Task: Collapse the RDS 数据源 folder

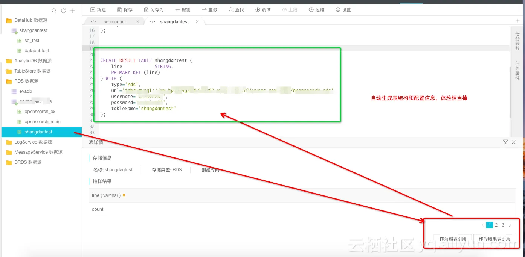Action: pyautogui.click(x=22, y=81)
